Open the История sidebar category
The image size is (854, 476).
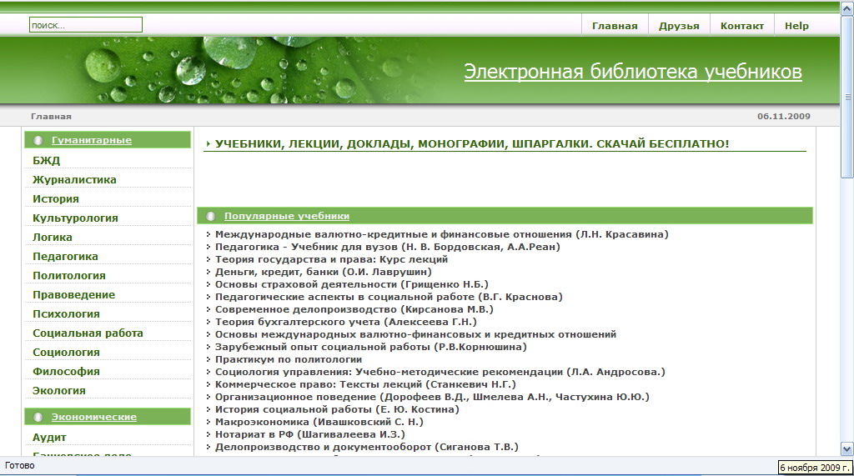tap(56, 198)
